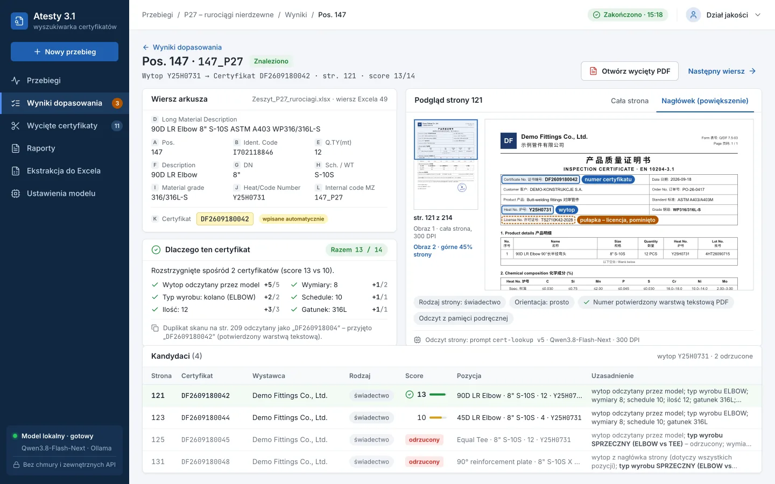Image resolution: width=775 pixels, height=484 pixels.
Task: Click the Otwórz wycięty PDF button
Action: pyautogui.click(x=630, y=71)
